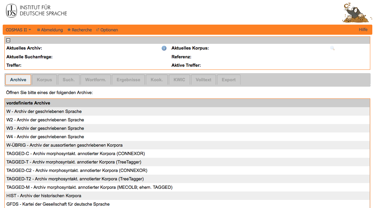Open TAGGED-M archive (MECOLB)
Image resolution: width=375 pixels, height=208 pixels.
(x=187, y=187)
